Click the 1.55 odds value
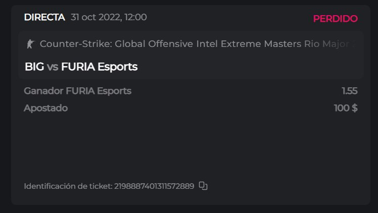 tap(349, 91)
